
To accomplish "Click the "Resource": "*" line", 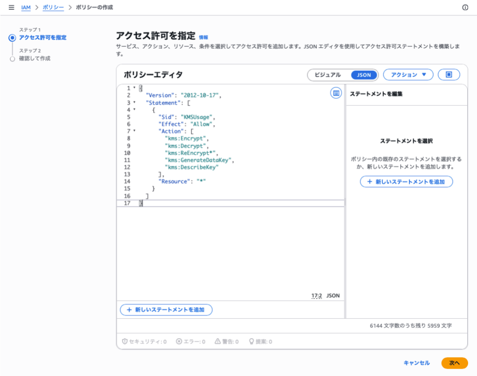I will 182,181.
